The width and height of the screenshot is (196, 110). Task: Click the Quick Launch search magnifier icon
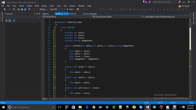tap(179, 2)
